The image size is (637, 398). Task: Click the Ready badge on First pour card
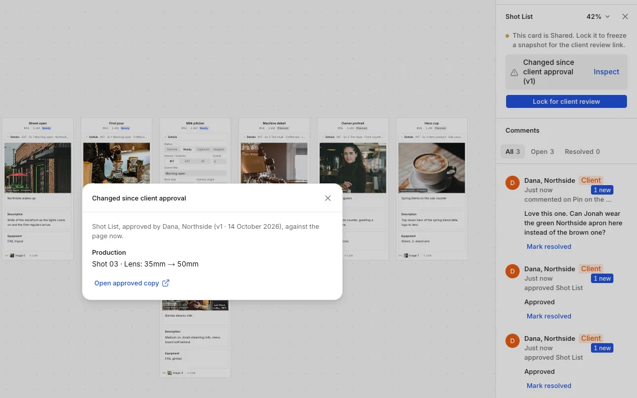[126, 129]
